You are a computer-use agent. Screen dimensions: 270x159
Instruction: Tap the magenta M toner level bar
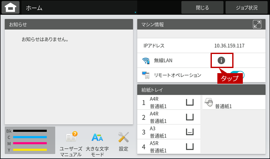tap(30, 143)
